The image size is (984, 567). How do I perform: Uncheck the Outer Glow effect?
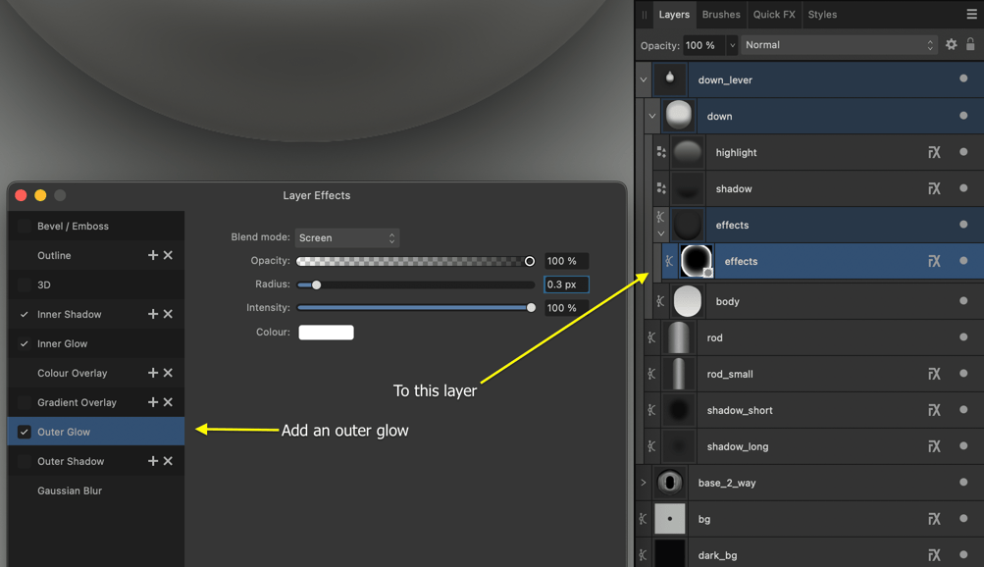[x=25, y=432]
